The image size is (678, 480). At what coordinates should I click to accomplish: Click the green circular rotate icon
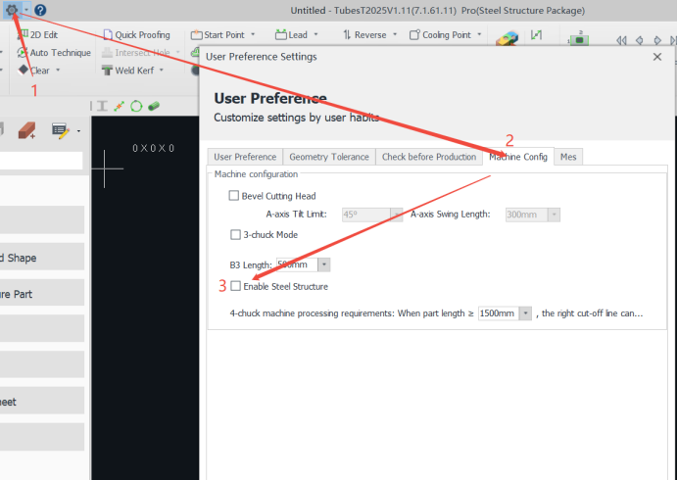click(136, 106)
